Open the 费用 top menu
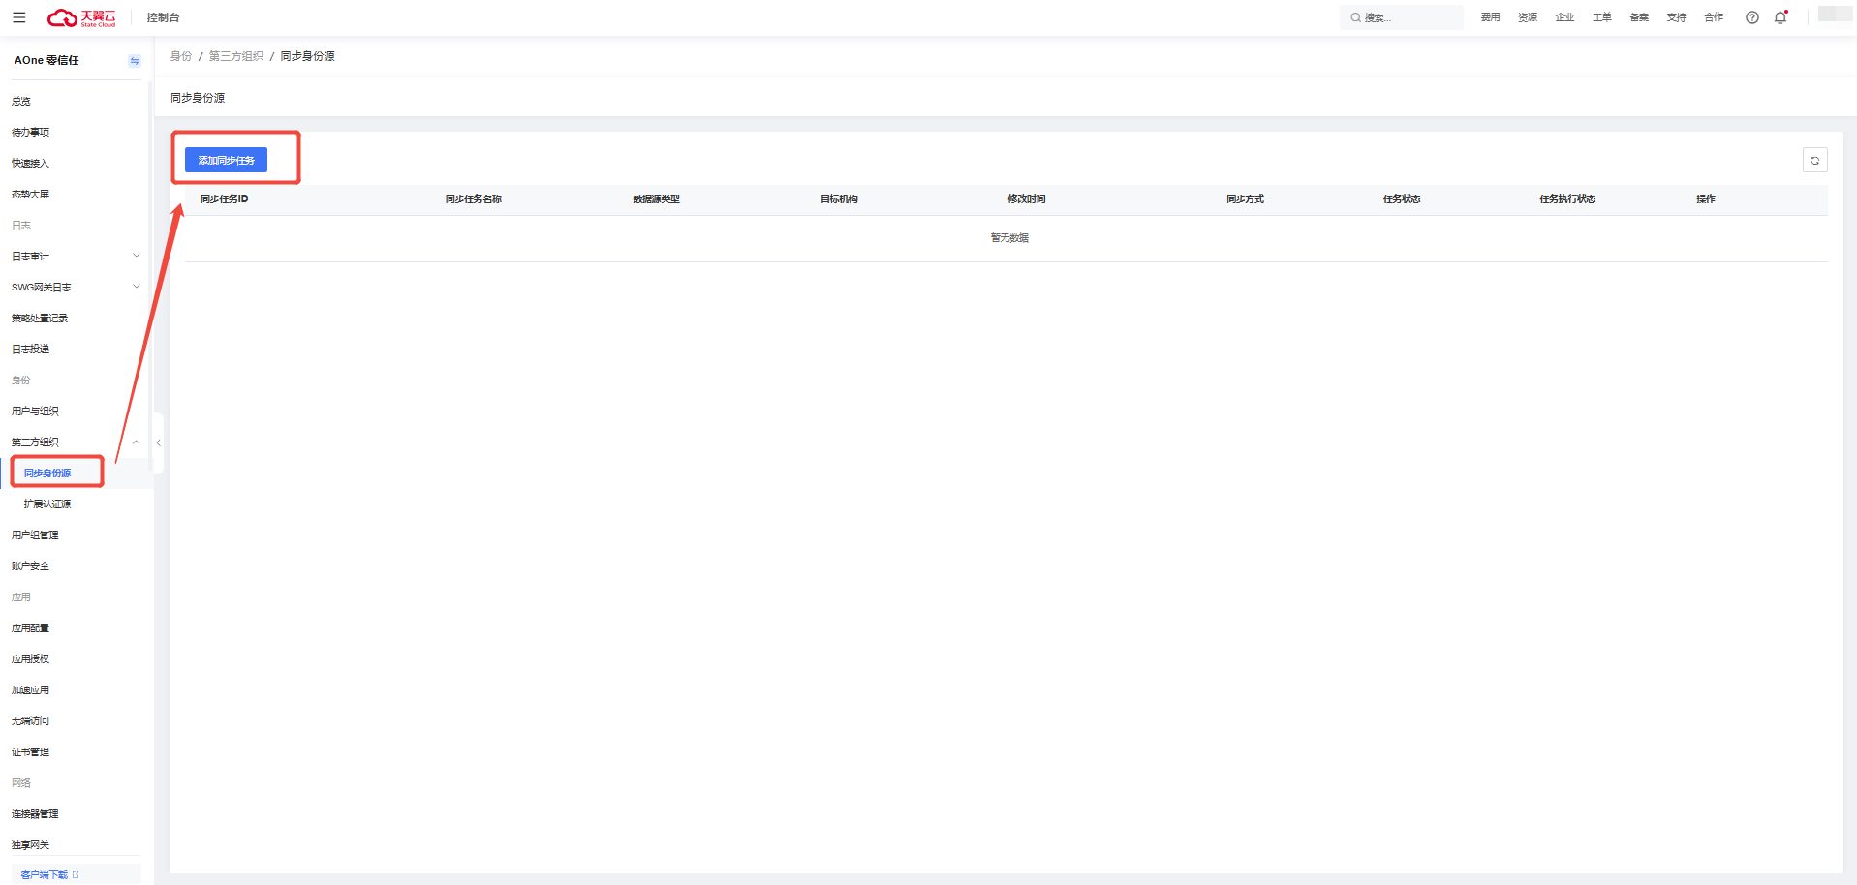Image resolution: width=1857 pixels, height=885 pixels. click(x=1490, y=17)
